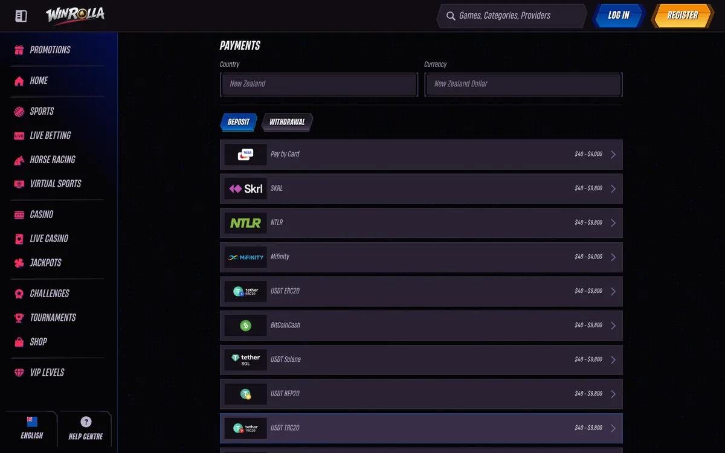The width and height of the screenshot is (725, 453).
Task: Expand the Pay by Card row chevron
Action: (613, 155)
